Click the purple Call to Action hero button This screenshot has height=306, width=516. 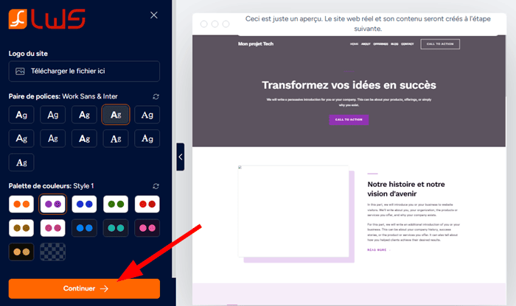click(349, 119)
